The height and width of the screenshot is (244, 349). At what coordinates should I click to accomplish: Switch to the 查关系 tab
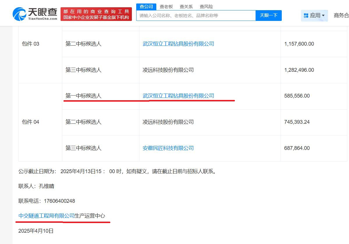186,7
